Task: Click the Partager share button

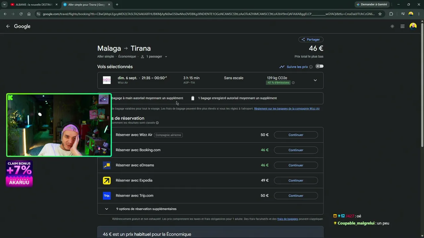Action: point(311,40)
